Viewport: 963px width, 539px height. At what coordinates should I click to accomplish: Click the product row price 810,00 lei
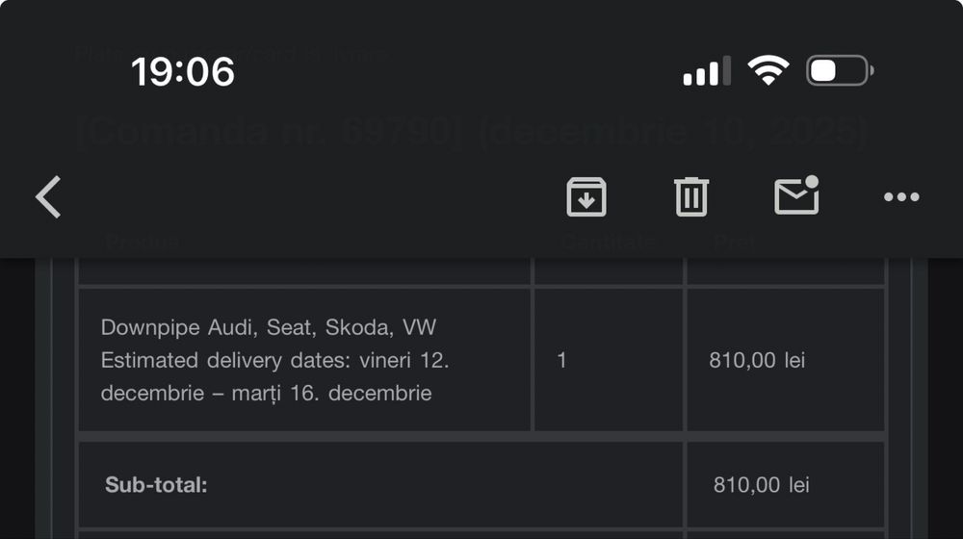pos(757,361)
